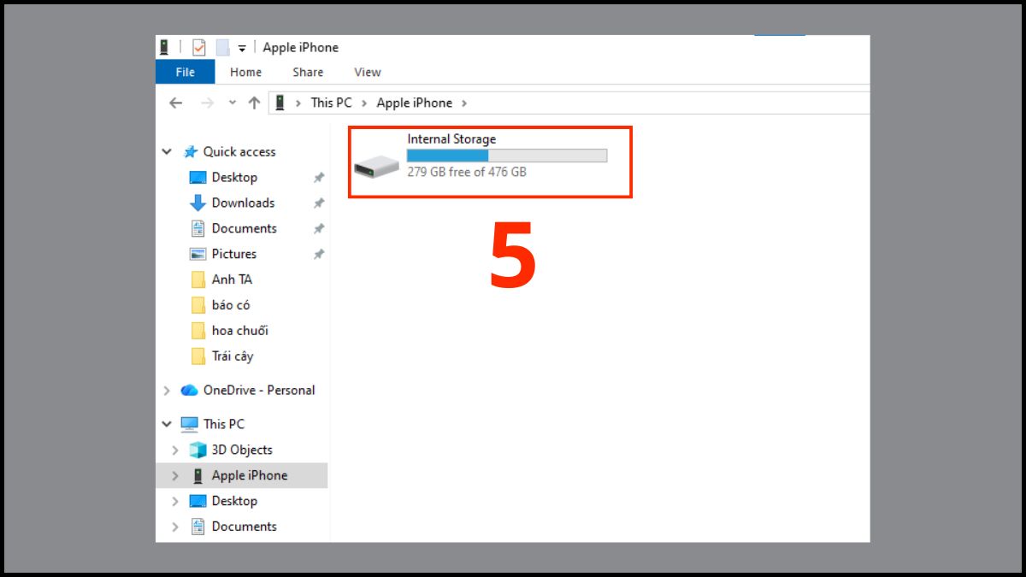Click the Quick access star icon
Screen dimensions: 1026x577
tap(190, 151)
